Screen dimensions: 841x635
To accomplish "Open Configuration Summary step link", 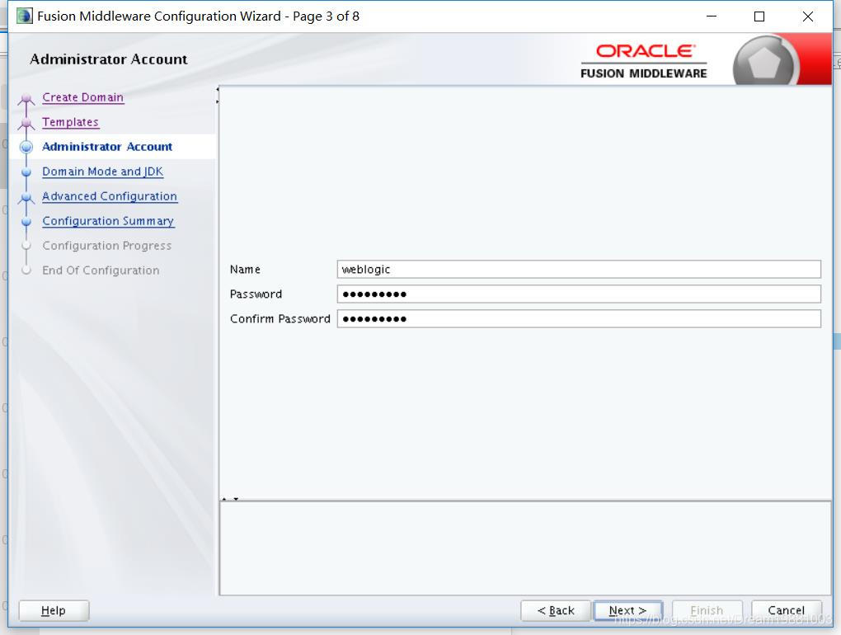I will (x=108, y=221).
